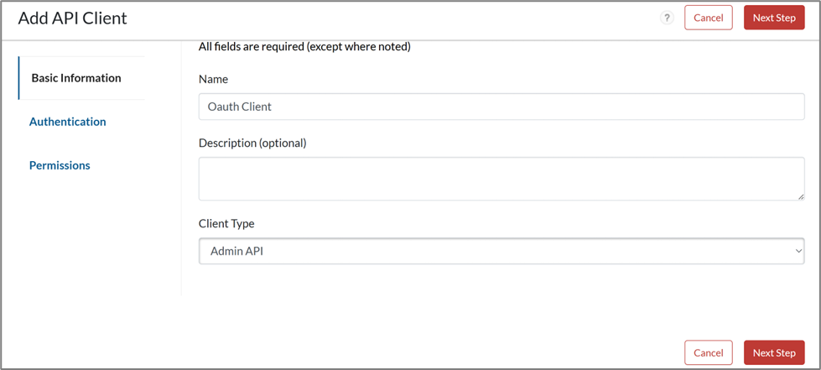
Task: Select the Basic Information tab
Action: pyautogui.click(x=76, y=78)
